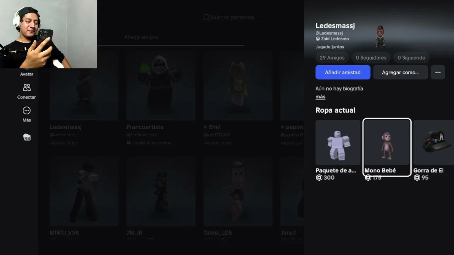Click the Jugado juntos label in profile panel

330,47
